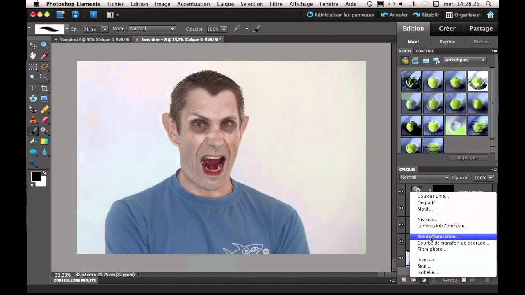Open the layer Opacité dropdown arrow
The width and height of the screenshot is (525, 295).
490,178
